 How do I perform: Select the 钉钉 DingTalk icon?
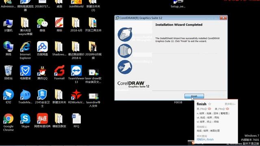8,97
